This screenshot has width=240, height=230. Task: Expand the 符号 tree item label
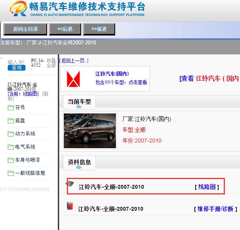20,107
